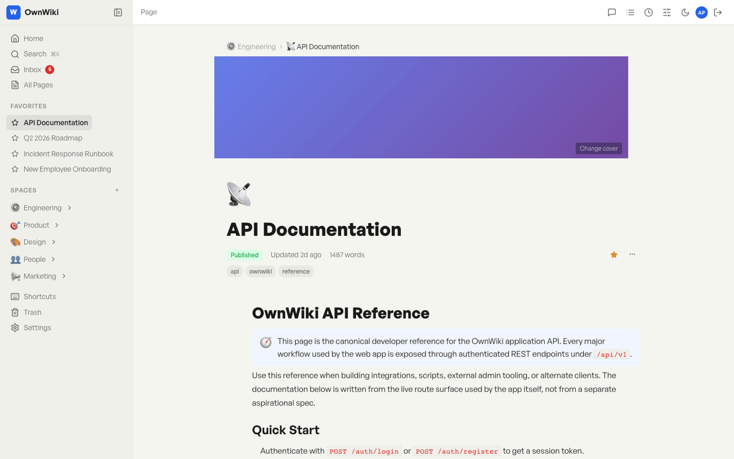Open page history clock icon
The image size is (734, 459).
click(648, 12)
